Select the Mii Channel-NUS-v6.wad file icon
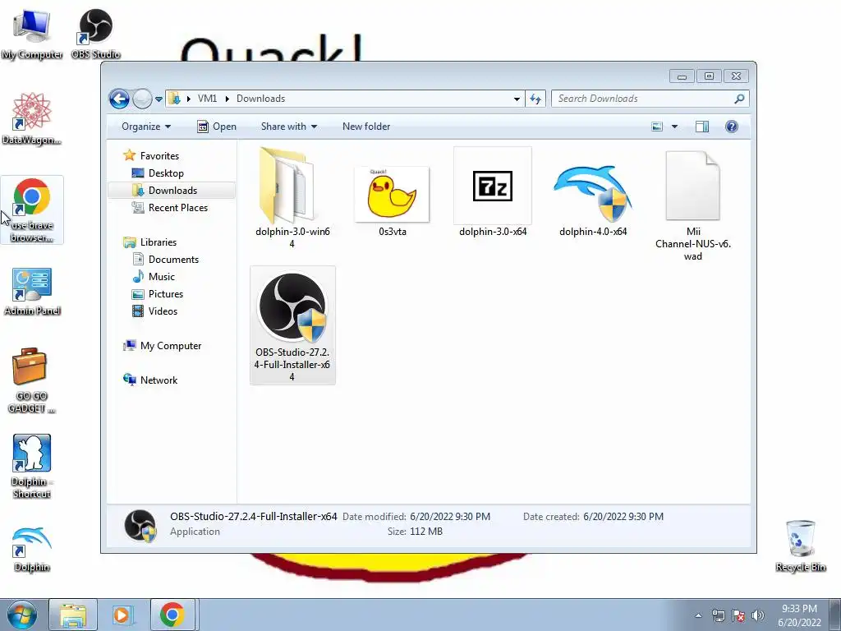The width and height of the screenshot is (841, 631). [x=692, y=186]
